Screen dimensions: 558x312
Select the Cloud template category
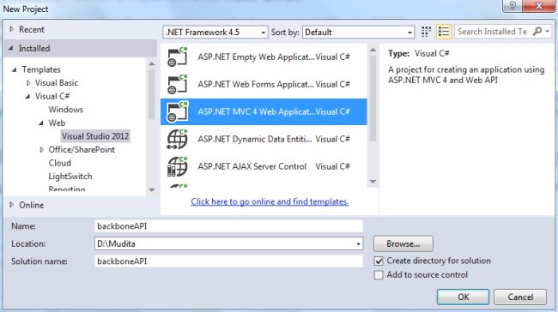(60, 163)
